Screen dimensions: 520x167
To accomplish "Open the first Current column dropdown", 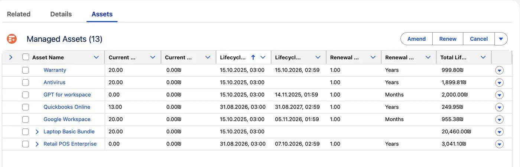I will pyautogui.click(x=153, y=57).
